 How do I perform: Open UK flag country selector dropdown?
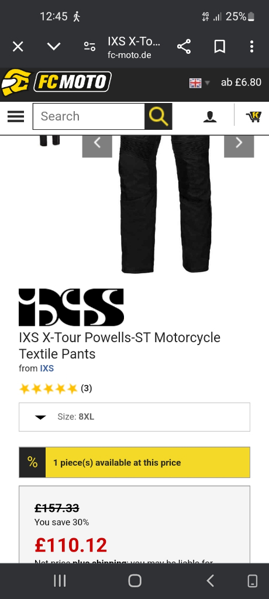[x=199, y=83]
